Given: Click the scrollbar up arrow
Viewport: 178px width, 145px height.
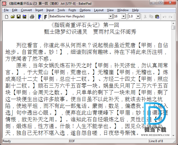Looking at the screenshot, I should 173,23.
